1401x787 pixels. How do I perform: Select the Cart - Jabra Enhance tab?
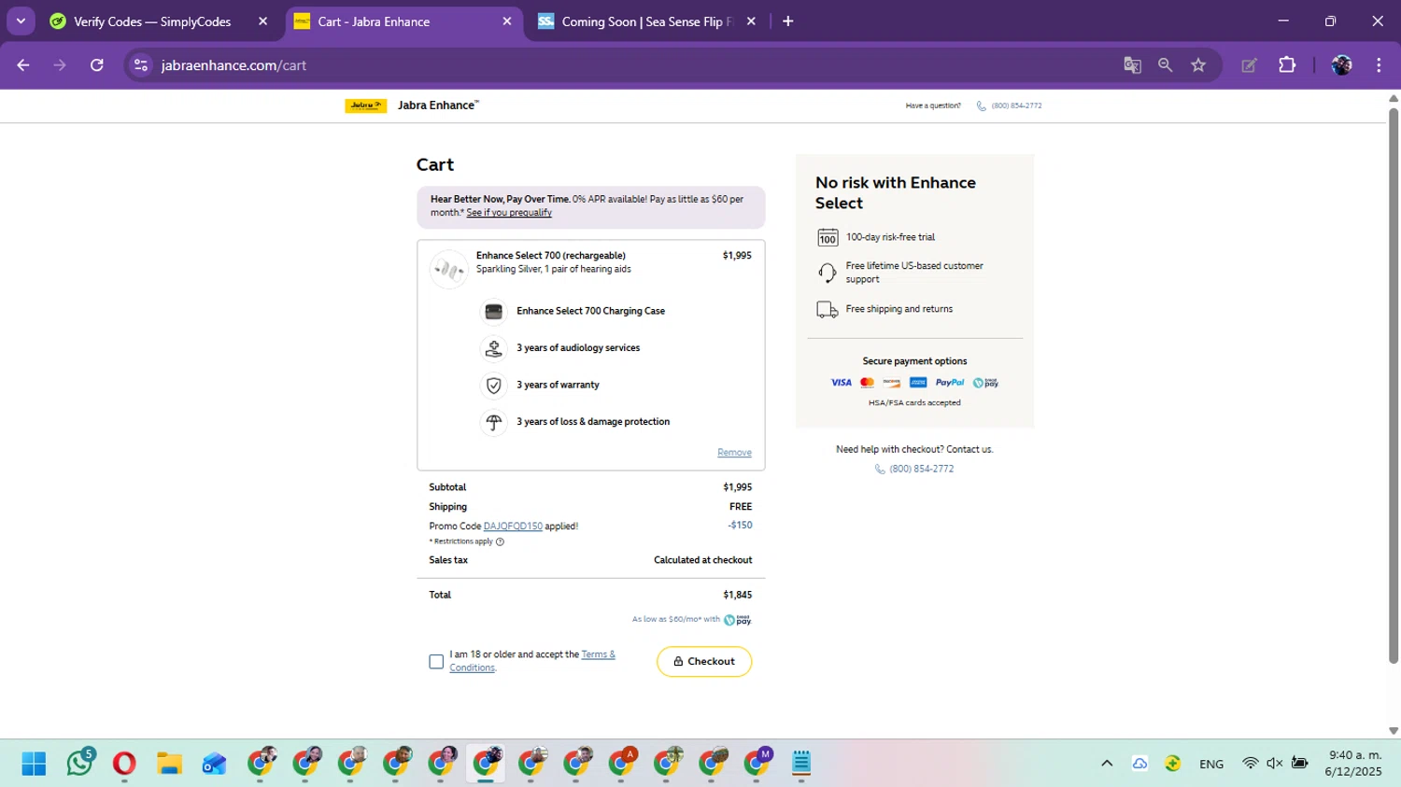click(x=403, y=21)
